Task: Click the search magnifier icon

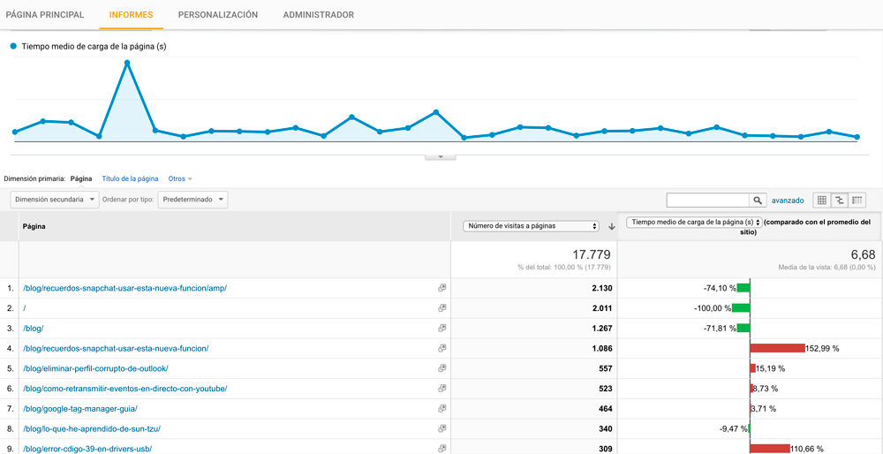Action: 758,201
